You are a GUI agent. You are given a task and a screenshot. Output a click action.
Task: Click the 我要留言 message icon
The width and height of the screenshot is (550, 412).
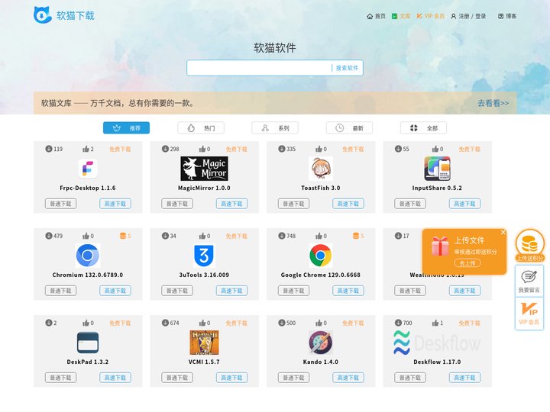[x=529, y=277]
